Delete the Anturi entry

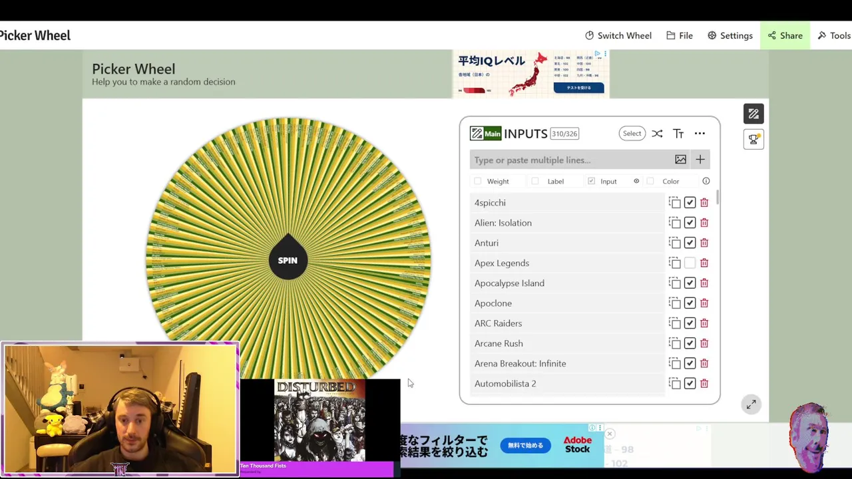point(704,243)
